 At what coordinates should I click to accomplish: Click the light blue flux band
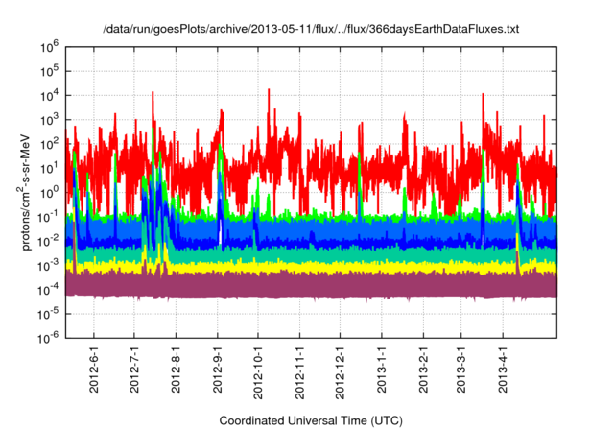(x=311, y=230)
